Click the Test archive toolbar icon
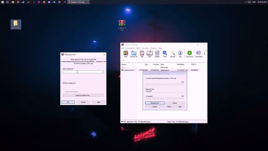The image size is (268, 151). pos(142,54)
